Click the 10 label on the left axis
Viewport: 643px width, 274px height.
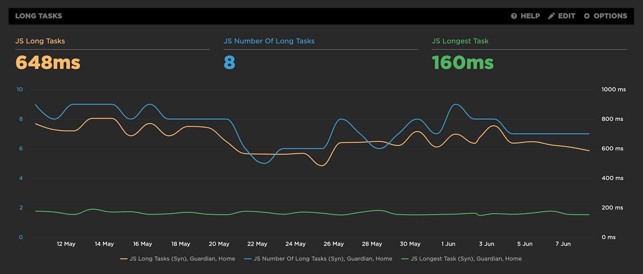(20, 90)
